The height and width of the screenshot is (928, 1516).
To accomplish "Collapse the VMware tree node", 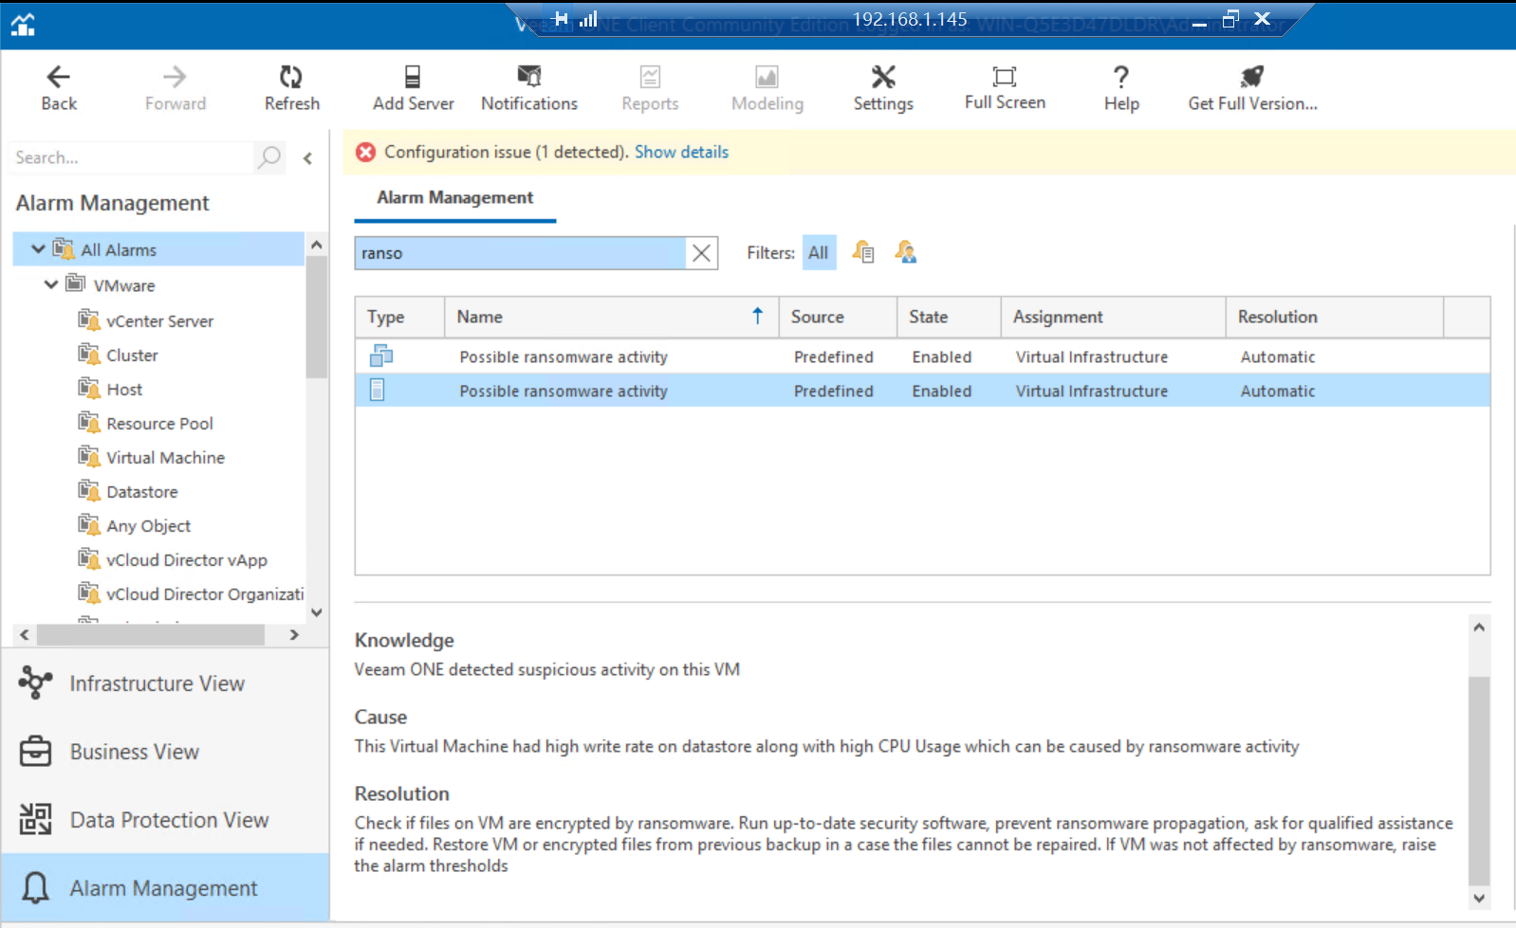I will (x=50, y=284).
